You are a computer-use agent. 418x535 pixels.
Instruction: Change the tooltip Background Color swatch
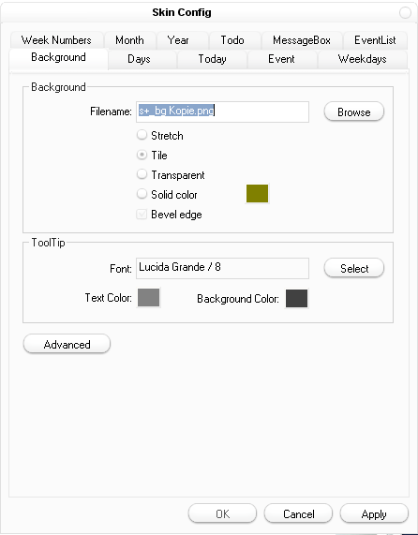(296, 298)
